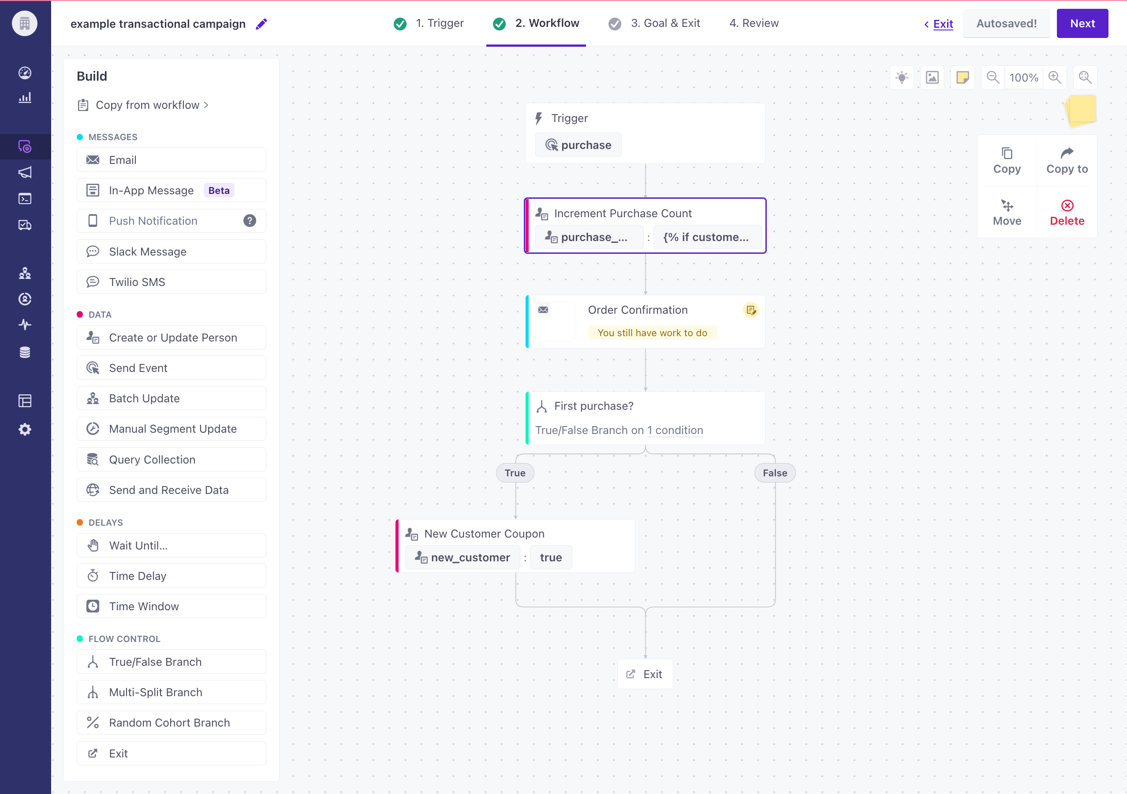Select the True/False Branch flow icon
The width and height of the screenshot is (1127, 794).
[x=94, y=662]
